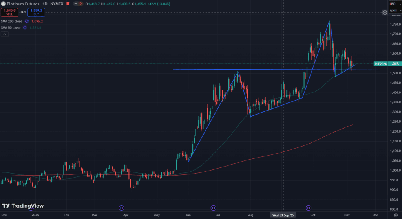Click the contract rollover marker near October
This screenshot has width=402, height=219.
pos(309,208)
